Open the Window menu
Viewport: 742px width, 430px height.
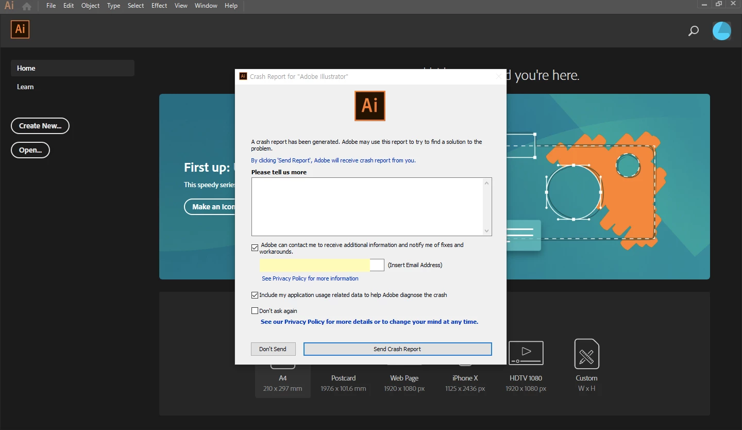pos(206,6)
